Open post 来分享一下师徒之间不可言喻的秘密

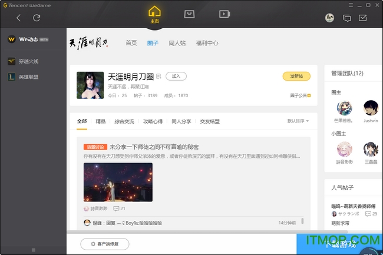click(x=154, y=147)
